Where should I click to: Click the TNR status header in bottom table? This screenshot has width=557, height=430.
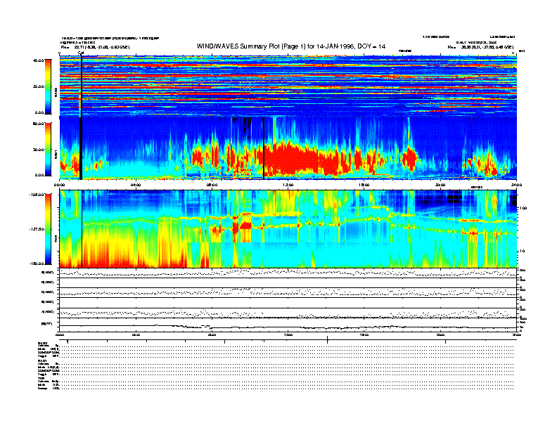pos(41,379)
